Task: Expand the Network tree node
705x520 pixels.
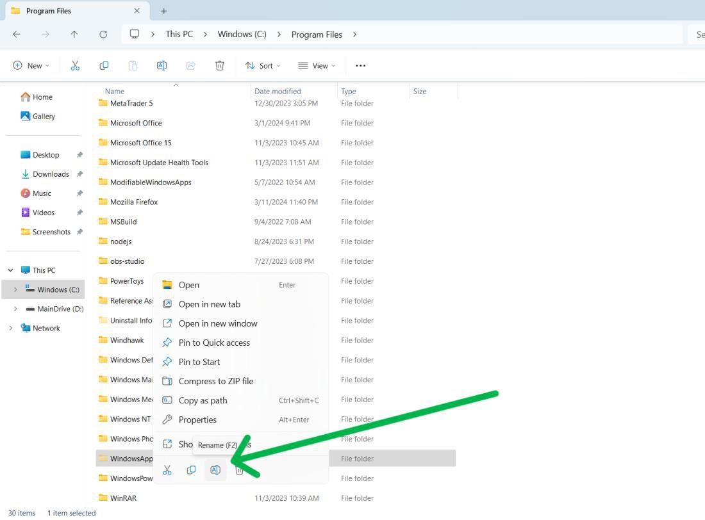Action: 10,328
